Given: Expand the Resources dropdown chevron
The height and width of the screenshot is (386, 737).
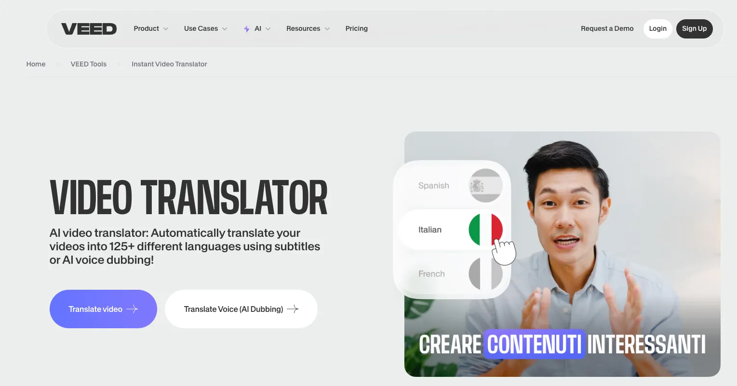Looking at the screenshot, I should pos(327,29).
